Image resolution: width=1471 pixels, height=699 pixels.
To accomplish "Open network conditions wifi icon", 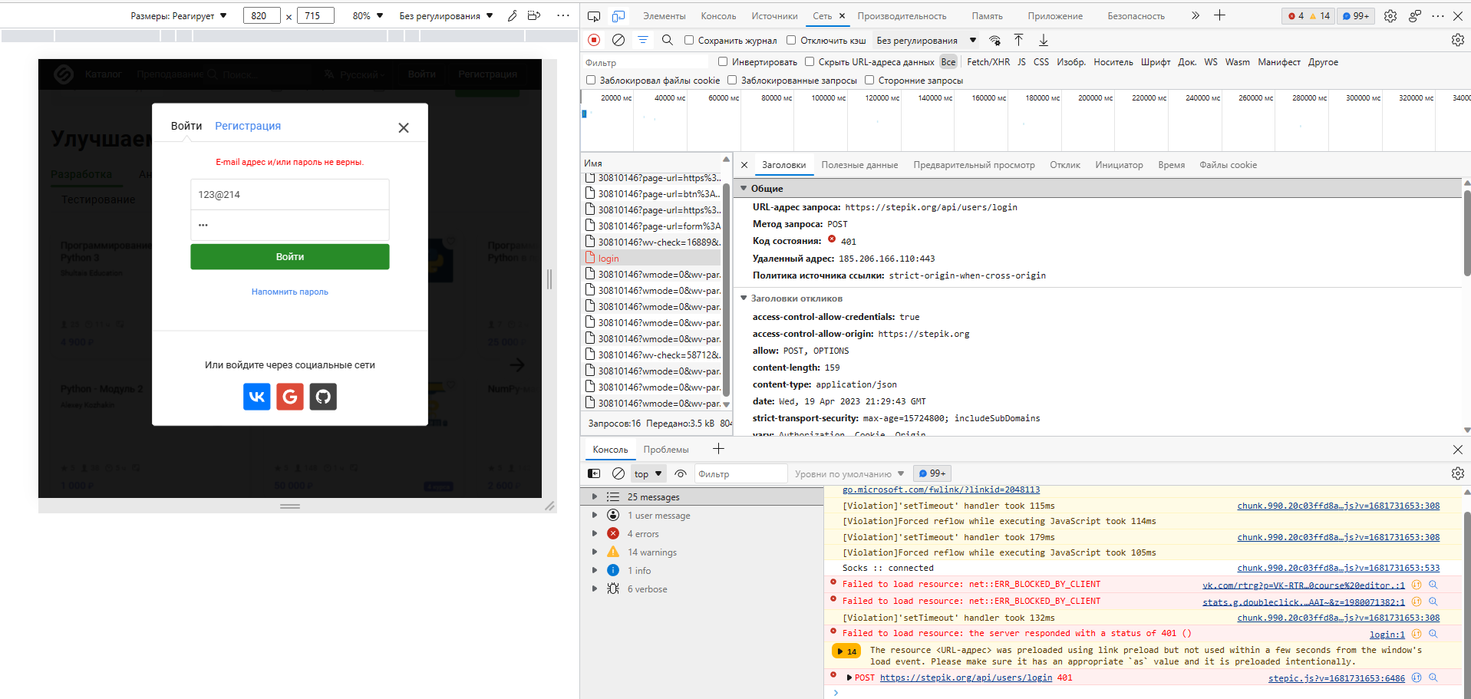I will 994,41.
